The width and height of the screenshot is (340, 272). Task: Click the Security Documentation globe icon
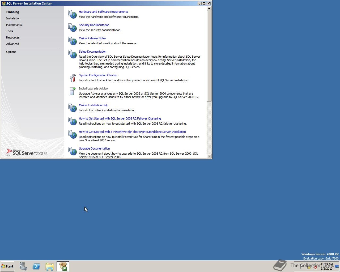click(73, 28)
